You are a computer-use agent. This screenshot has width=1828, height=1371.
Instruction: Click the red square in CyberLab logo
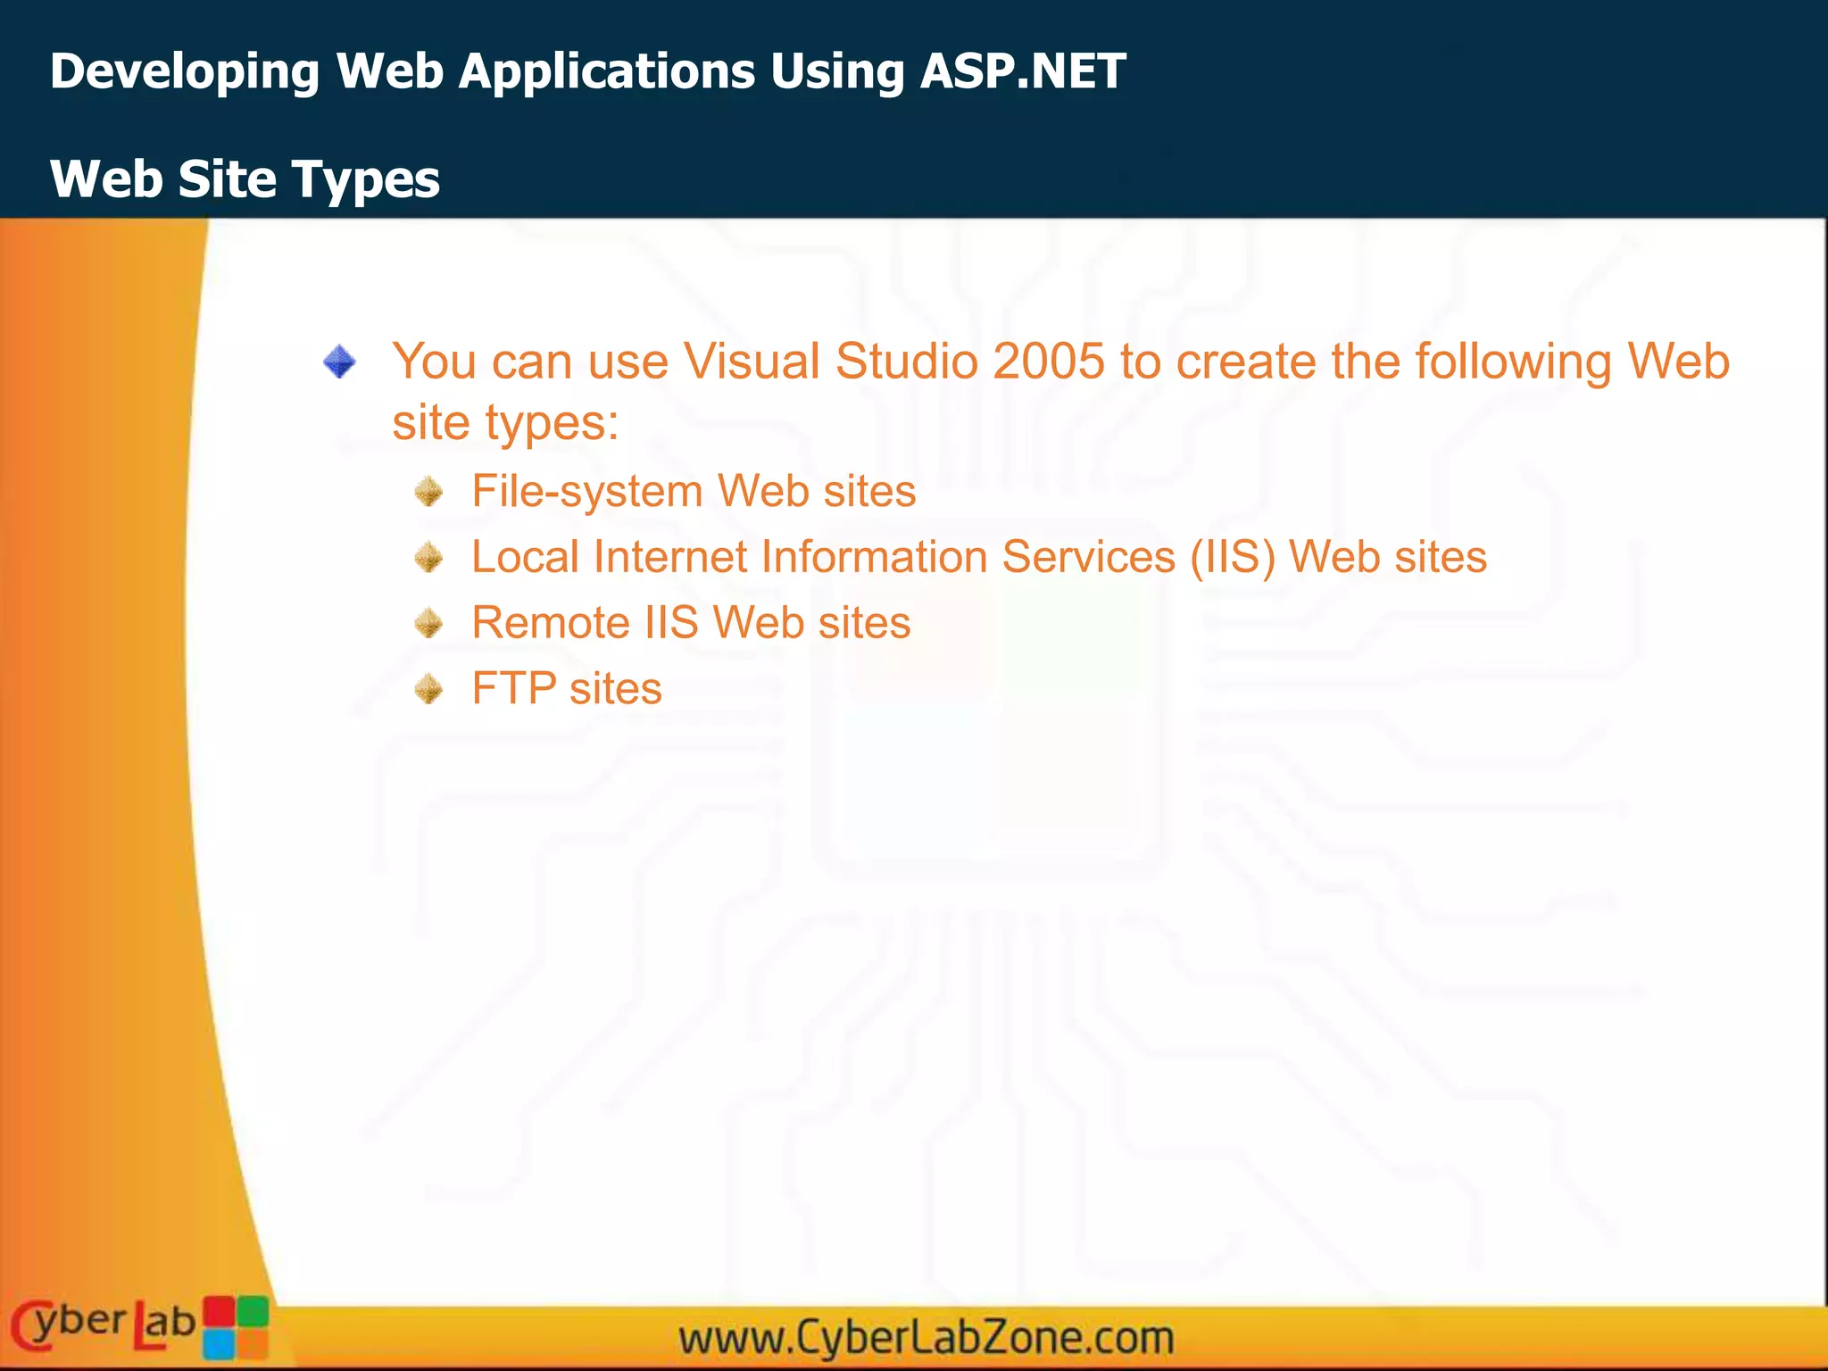point(218,1312)
